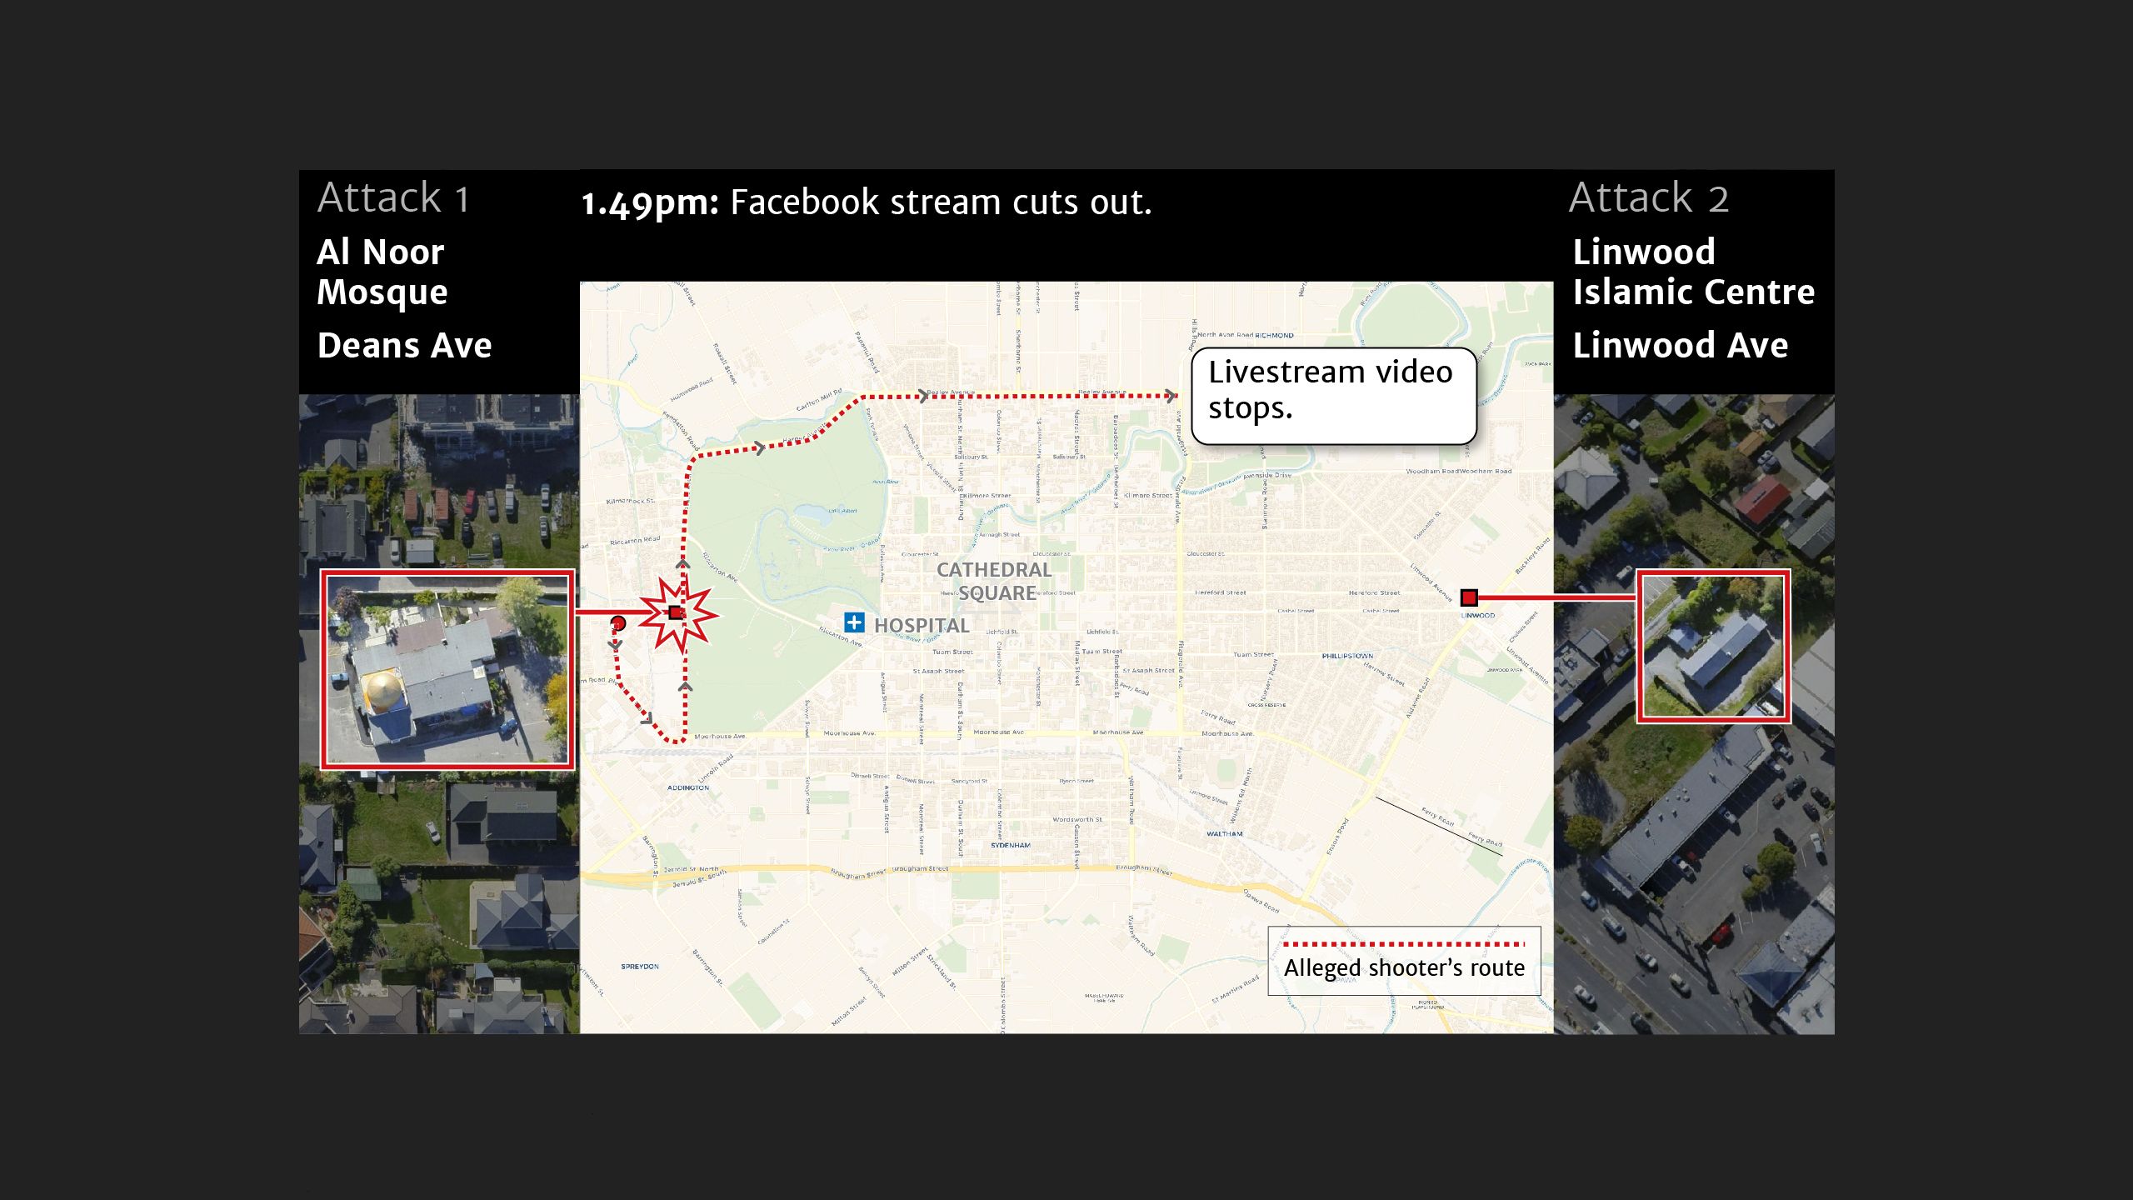
Task: Select the 'Attack 1' heading
Action: [393, 198]
